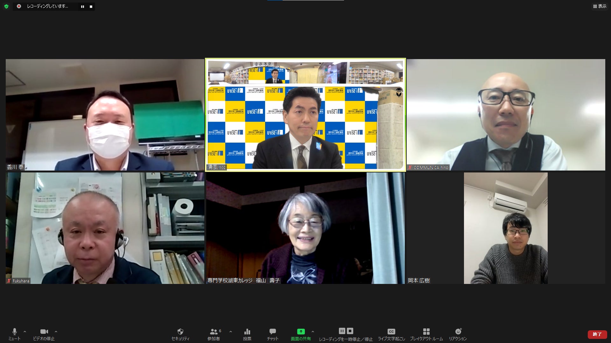
Task: Click the green encryption shield icon
Action: pyautogui.click(x=6, y=6)
